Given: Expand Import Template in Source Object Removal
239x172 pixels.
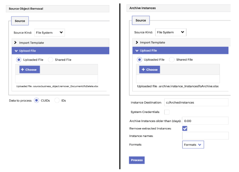Looking at the screenshot, I should [x=60, y=42].
